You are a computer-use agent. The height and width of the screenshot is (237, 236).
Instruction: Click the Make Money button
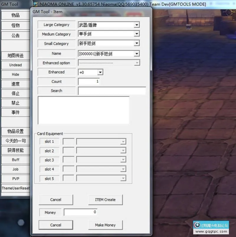click(105, 225)
